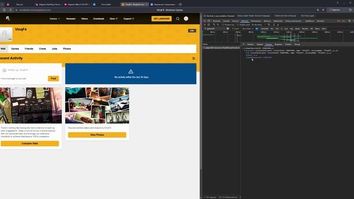Open the Response tab of the request
The image size is (354, 199).
tap(278, 44)
